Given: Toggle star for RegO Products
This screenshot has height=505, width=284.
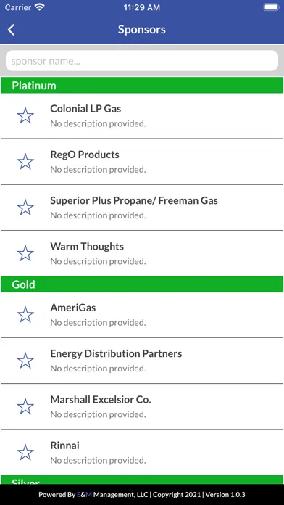Looking at the screenshot, I should [25, 162].
